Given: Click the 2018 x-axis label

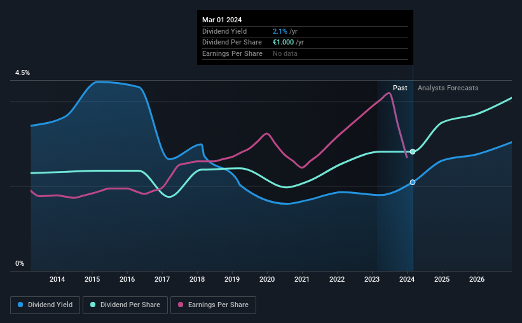Looking at the screenshot, I should coord(197,279).
